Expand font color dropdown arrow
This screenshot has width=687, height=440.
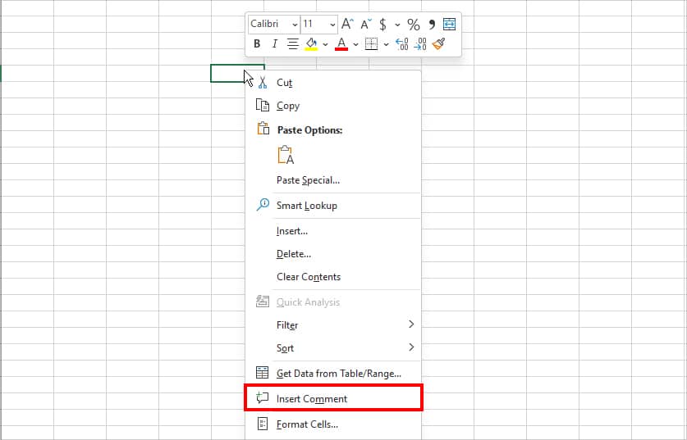[355, 44]
